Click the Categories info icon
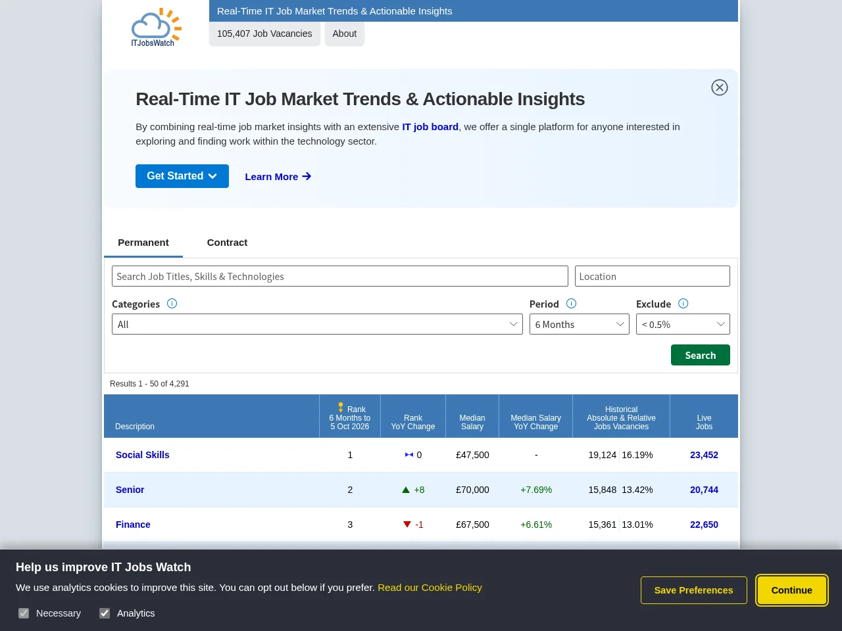842x631 pixels. pyautogui.click(x=172, y=304)
